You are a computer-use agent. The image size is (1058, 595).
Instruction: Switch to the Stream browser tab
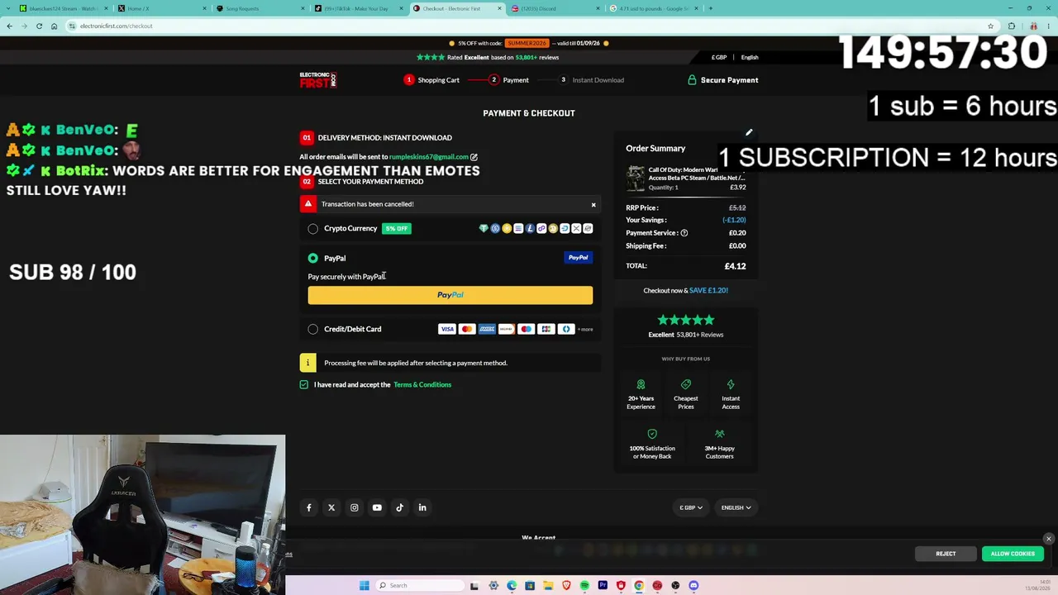point(62,8)
